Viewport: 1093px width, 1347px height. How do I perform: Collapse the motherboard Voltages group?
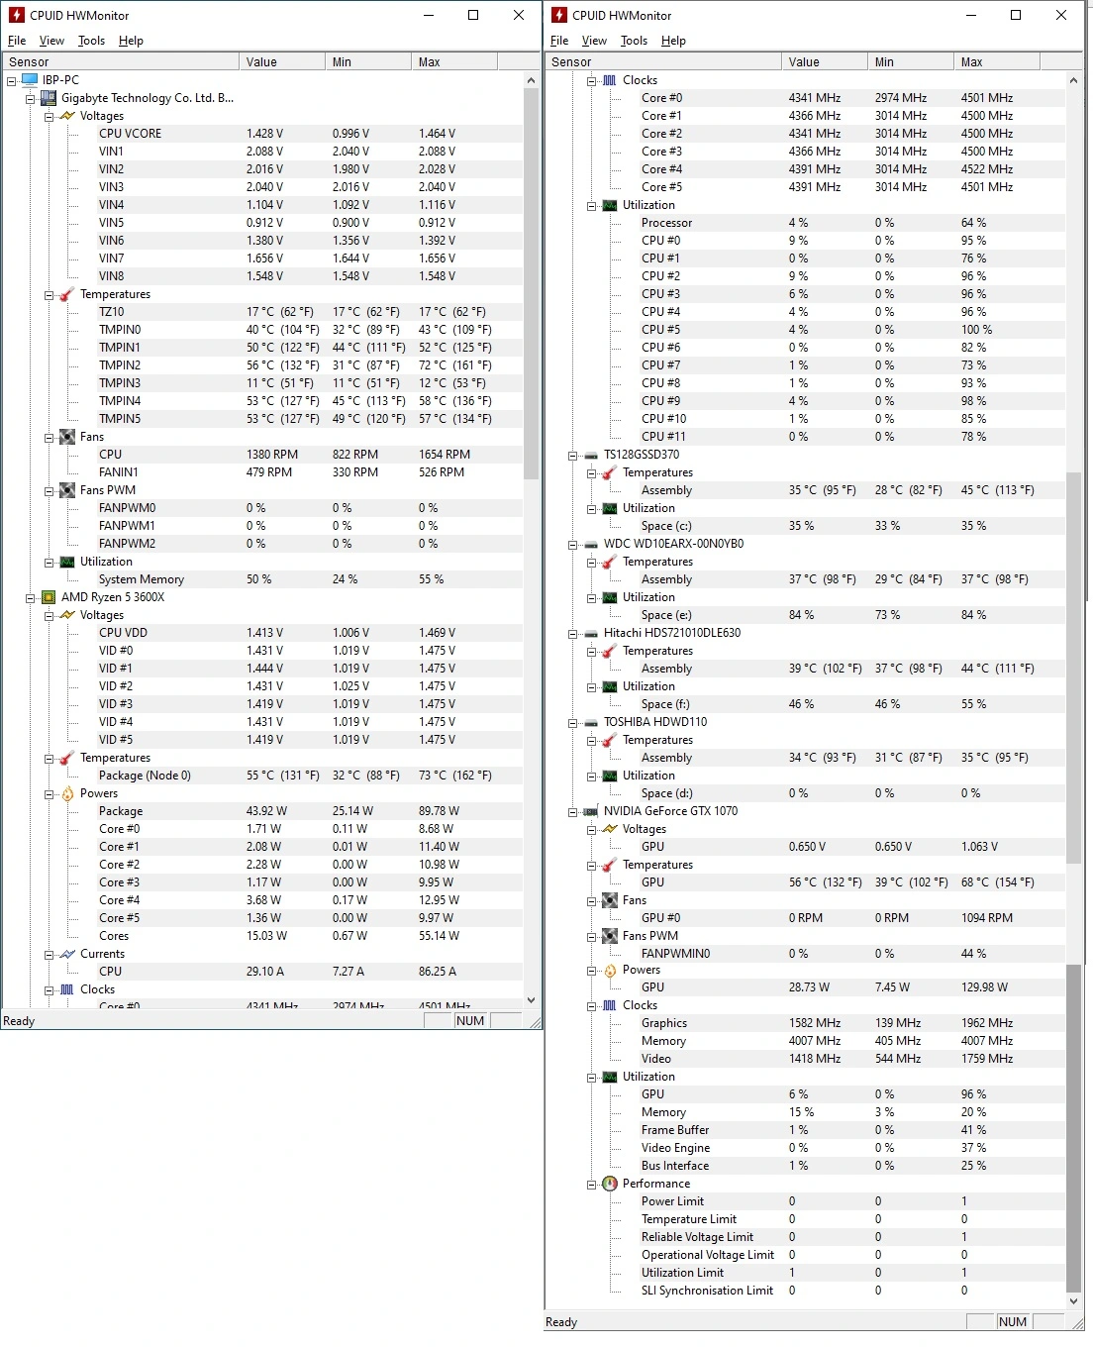50,116
